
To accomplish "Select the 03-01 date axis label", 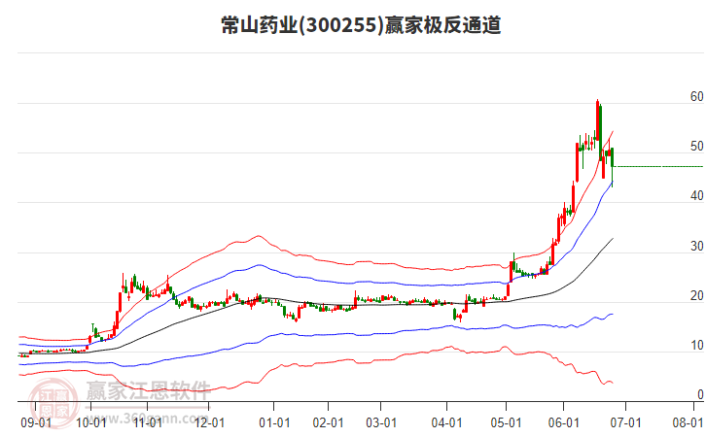I will point(381,423).
